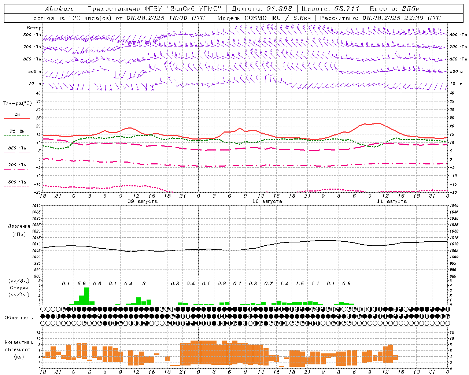469x375 pixels.
Task: Select the provider text "ЗапСиб УГМС"
Action: click(195, 9)
